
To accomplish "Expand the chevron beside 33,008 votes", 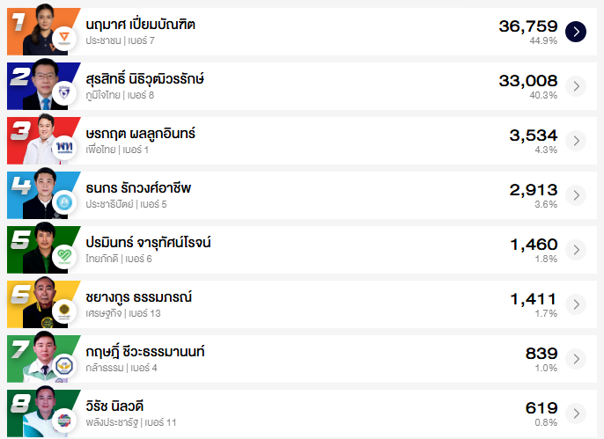I will point(575,86).
